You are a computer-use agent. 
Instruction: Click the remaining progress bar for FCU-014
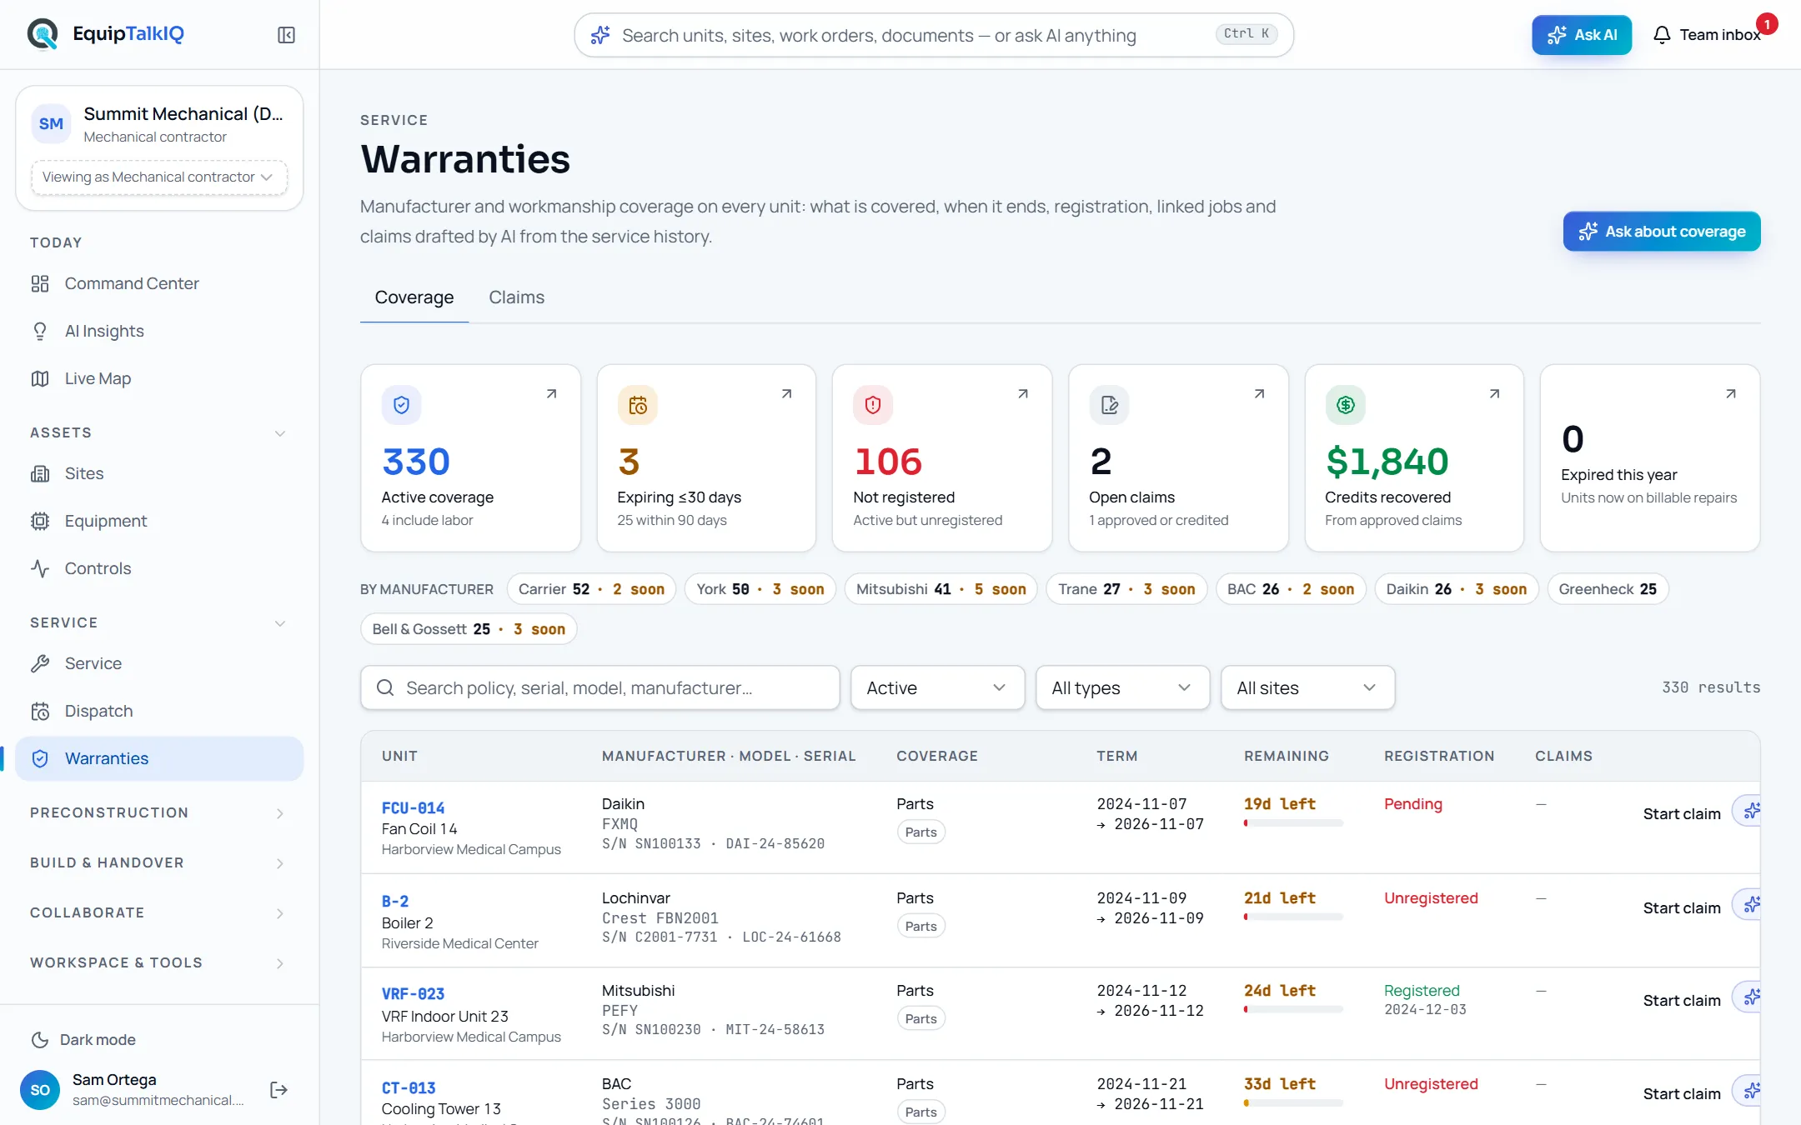click(x=1293, y=823)
